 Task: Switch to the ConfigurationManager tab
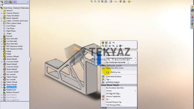point(10,2)
